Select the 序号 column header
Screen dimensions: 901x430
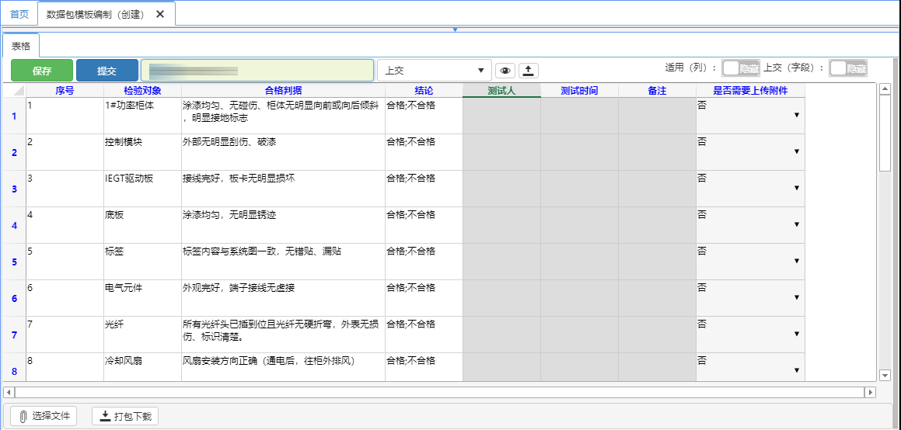point(65,91)
